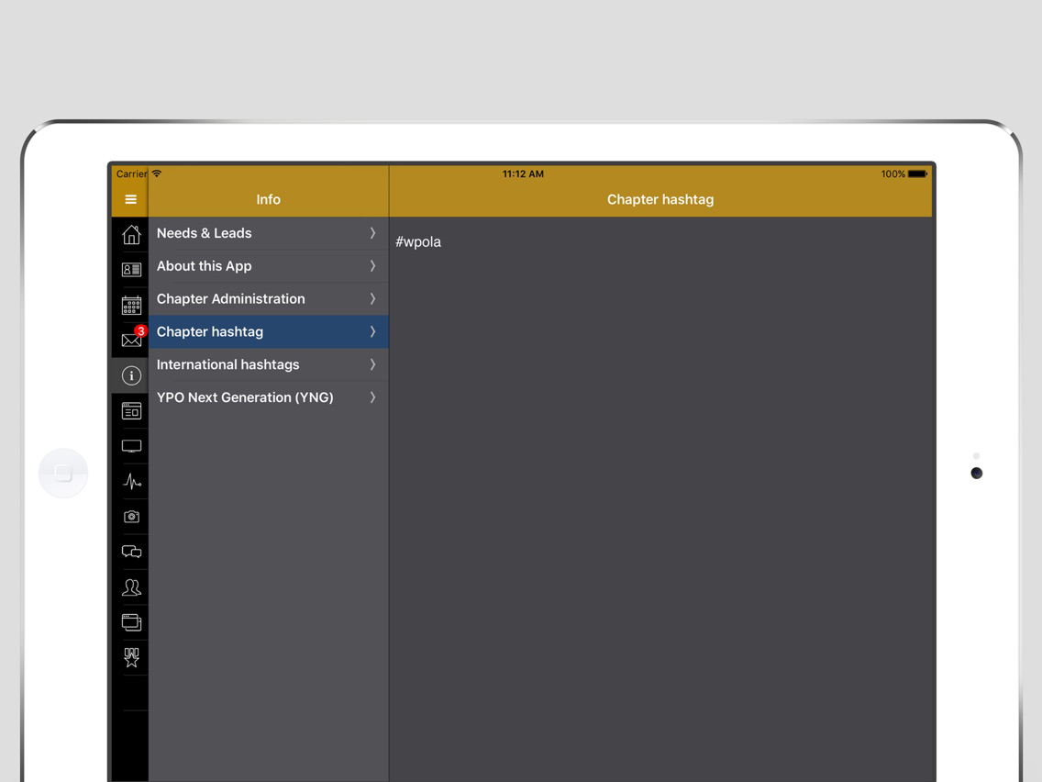This screenshot has width=1042, height=782.
Task: Open chat via the speech bubbles icon
Action: (130, 552)
